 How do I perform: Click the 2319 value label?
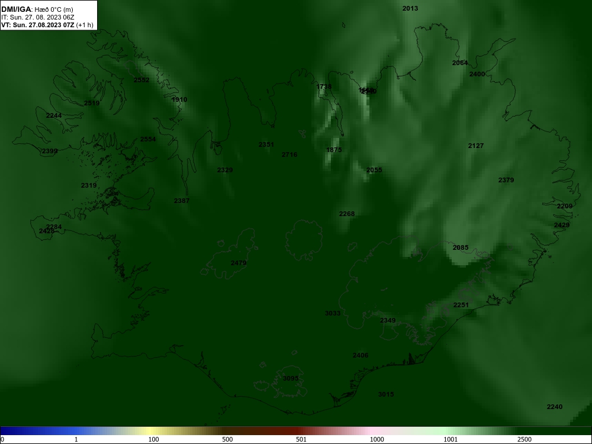tap(89, 185)
